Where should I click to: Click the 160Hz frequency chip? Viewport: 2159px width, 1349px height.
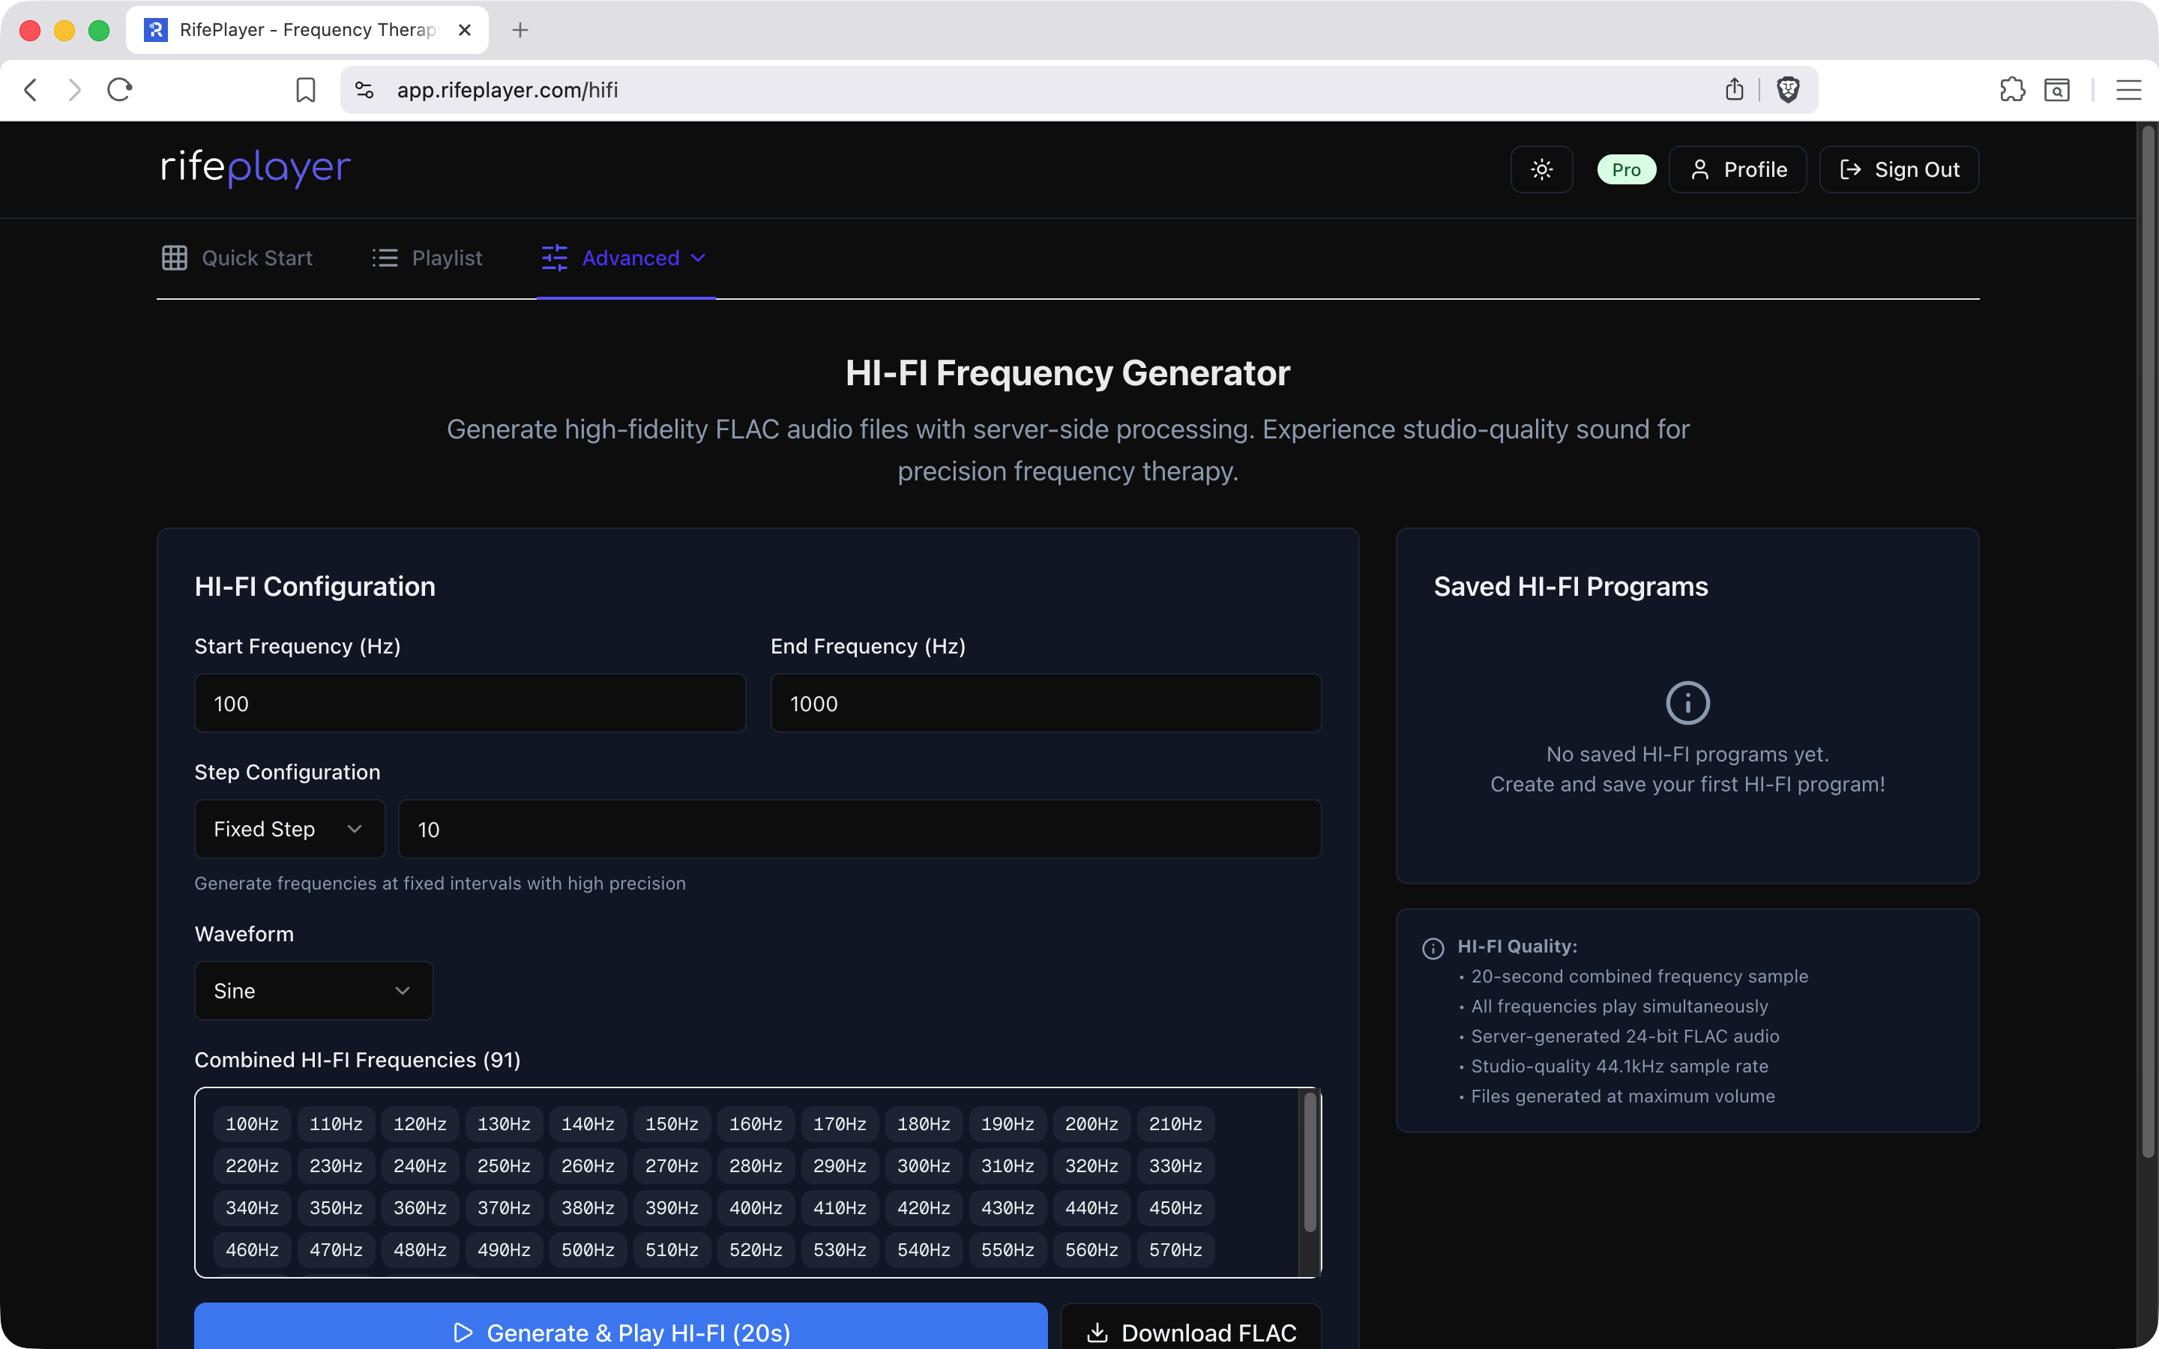[756, 1124]
